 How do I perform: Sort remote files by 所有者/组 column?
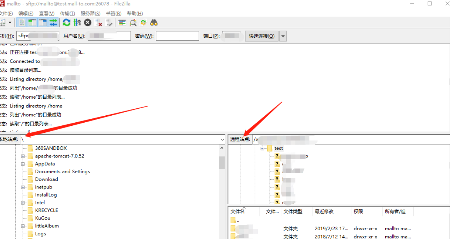coord(398,211)
